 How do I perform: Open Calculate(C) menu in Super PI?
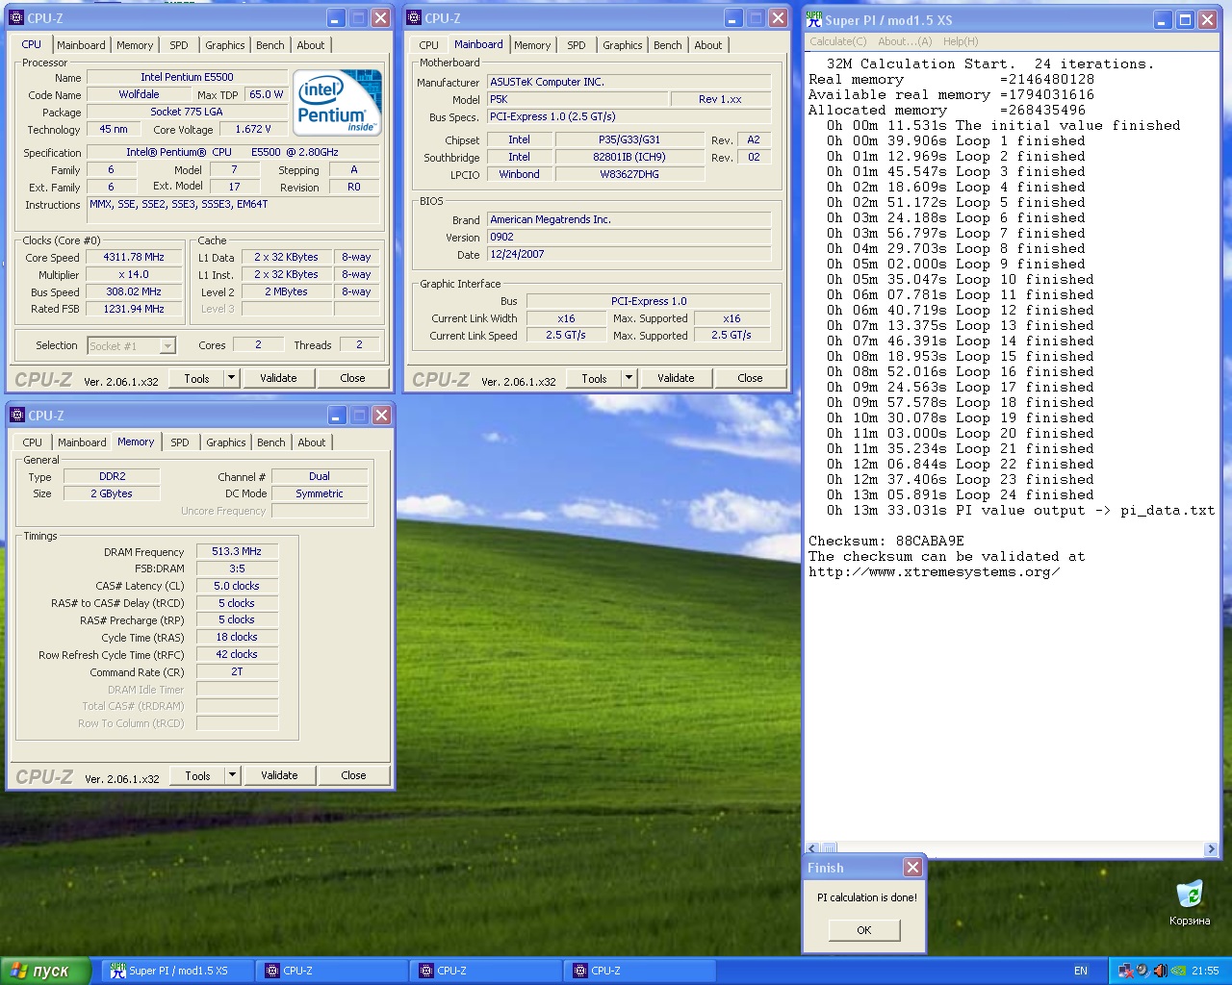click(837, 41)
